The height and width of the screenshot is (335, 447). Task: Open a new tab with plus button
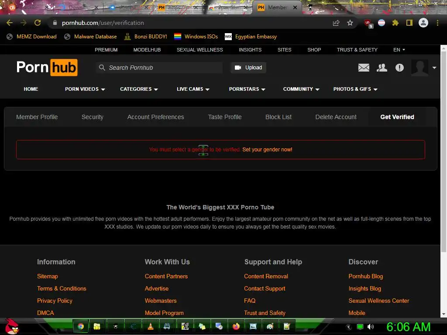(x=360, y=7)
